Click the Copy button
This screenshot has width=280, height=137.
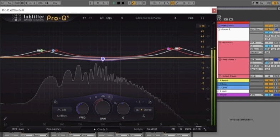(109, 18)
